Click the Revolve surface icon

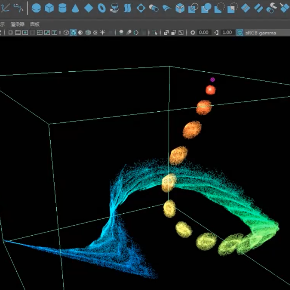coord(114,8)
